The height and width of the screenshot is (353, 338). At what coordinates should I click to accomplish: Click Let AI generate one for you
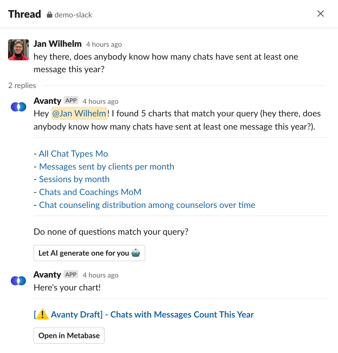point(89,253)
